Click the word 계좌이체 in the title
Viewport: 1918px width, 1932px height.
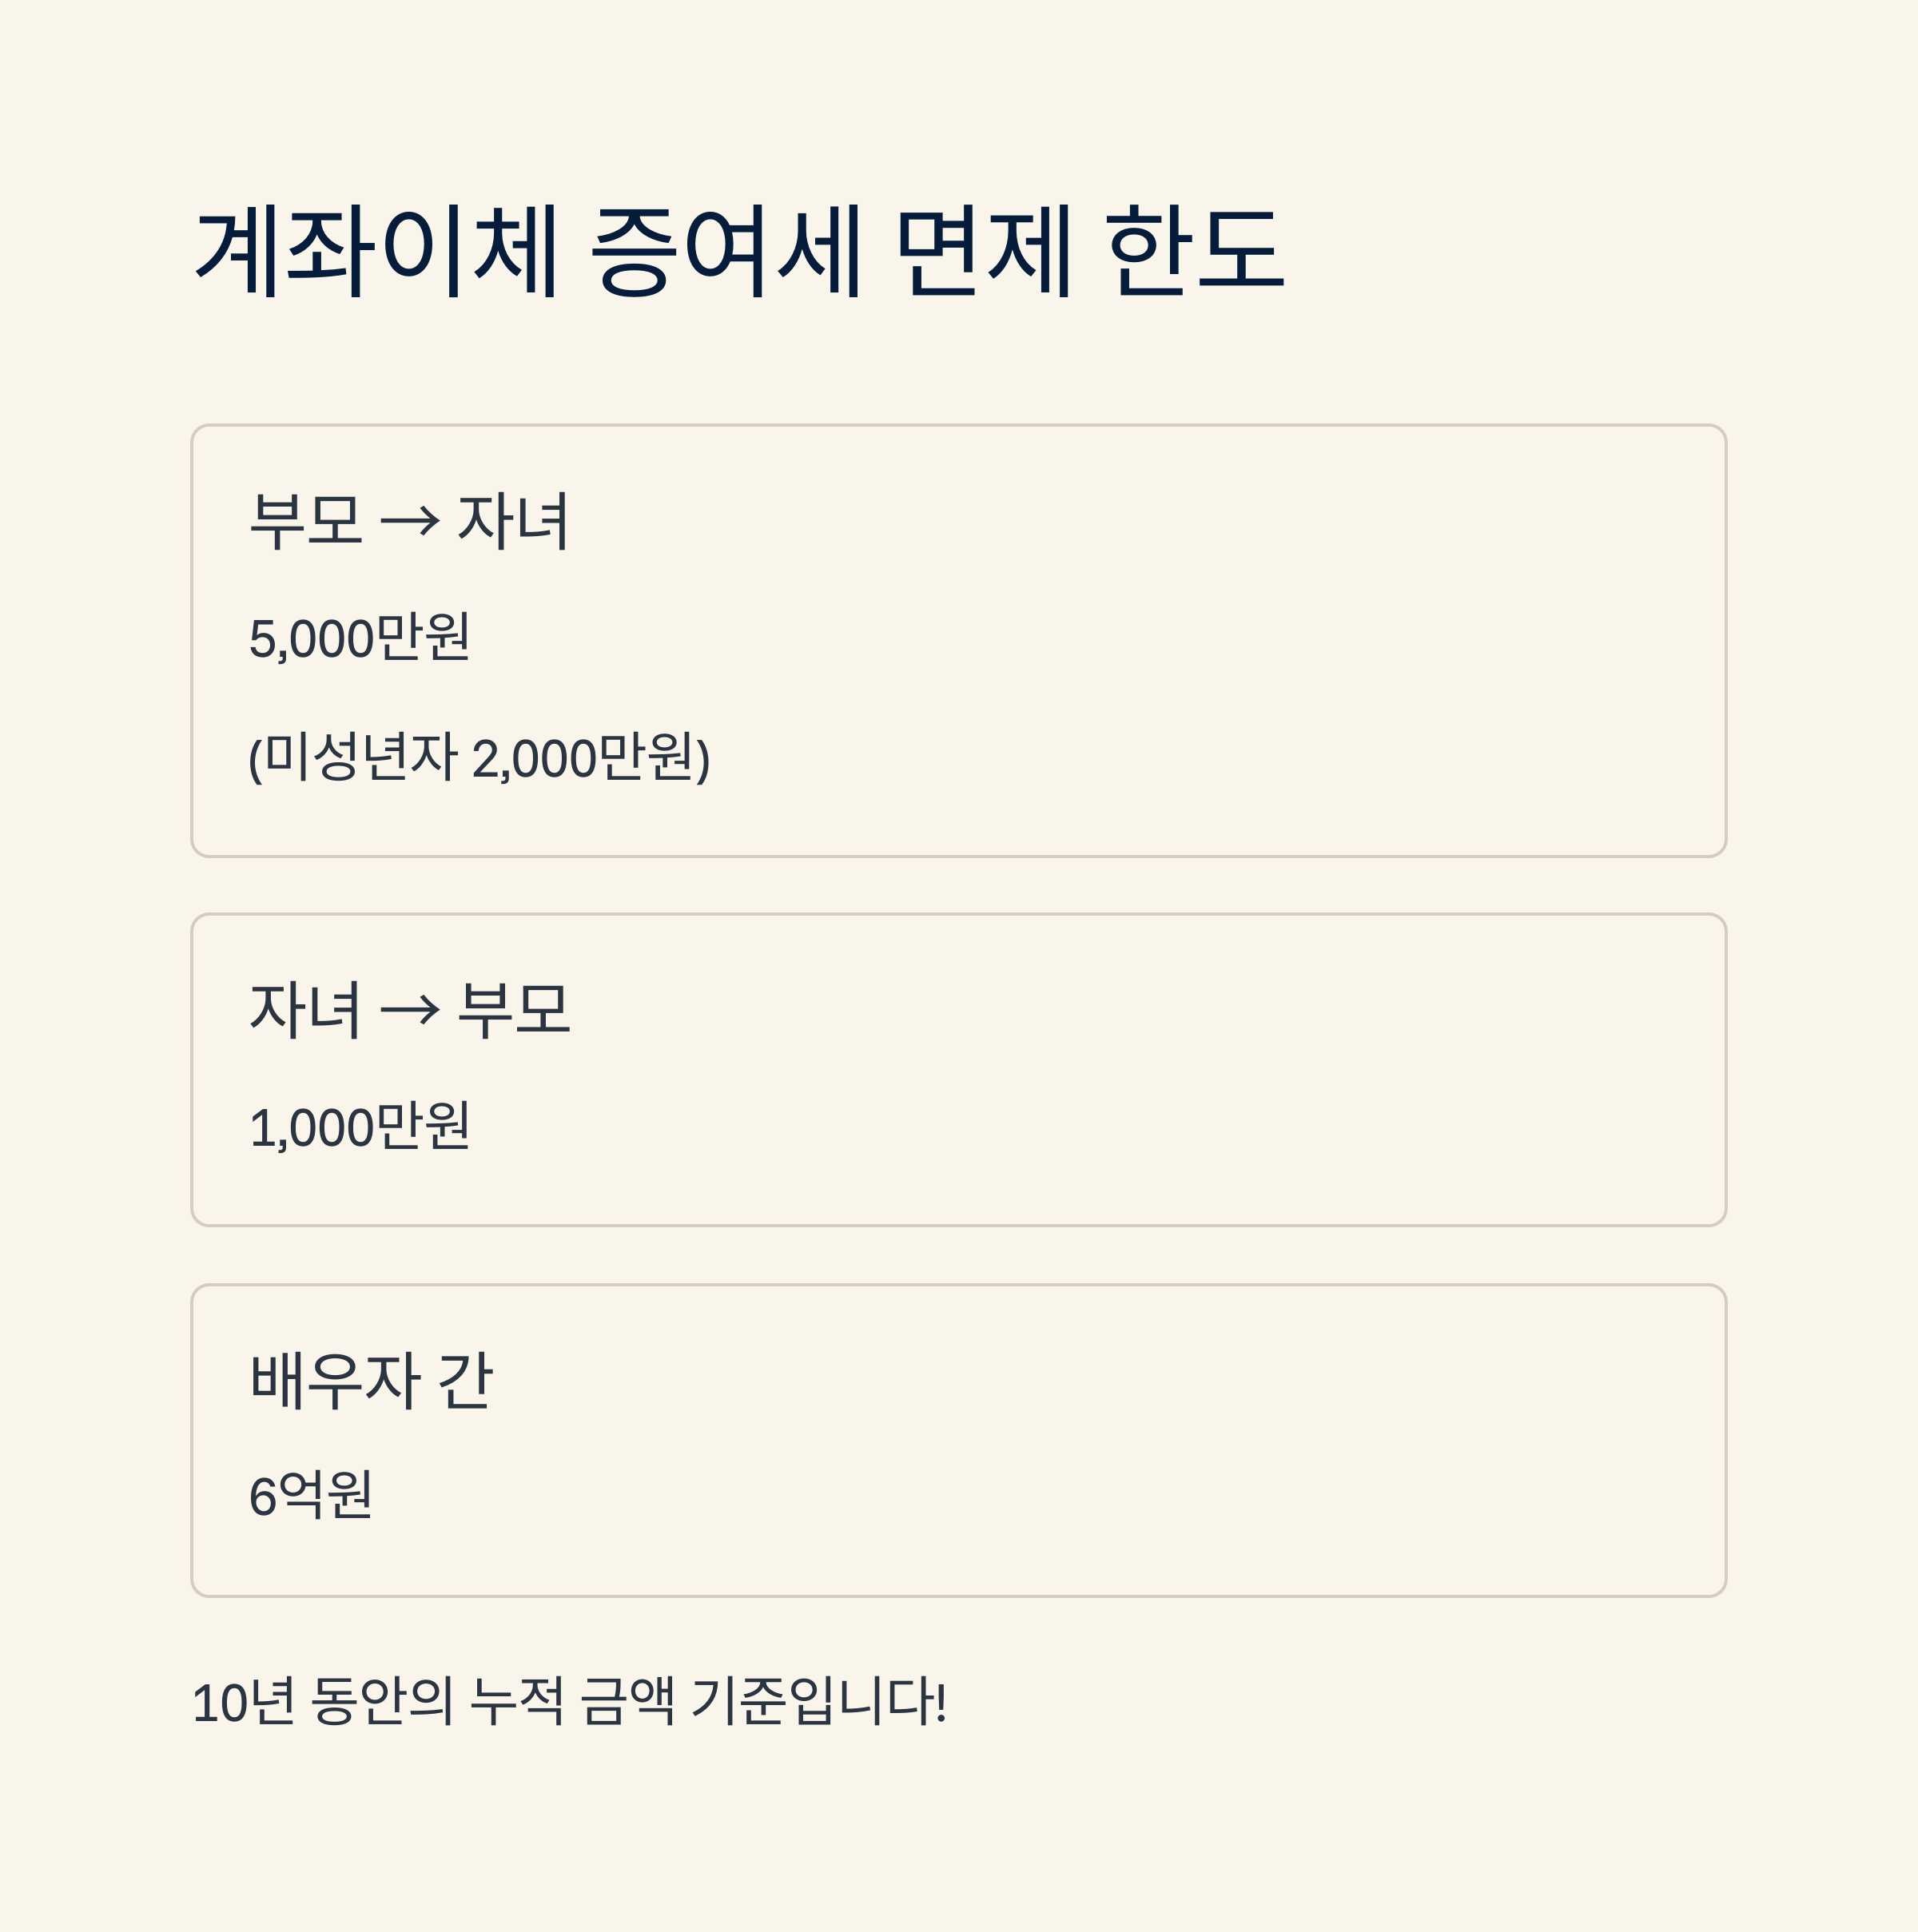(x=375, y=250)
